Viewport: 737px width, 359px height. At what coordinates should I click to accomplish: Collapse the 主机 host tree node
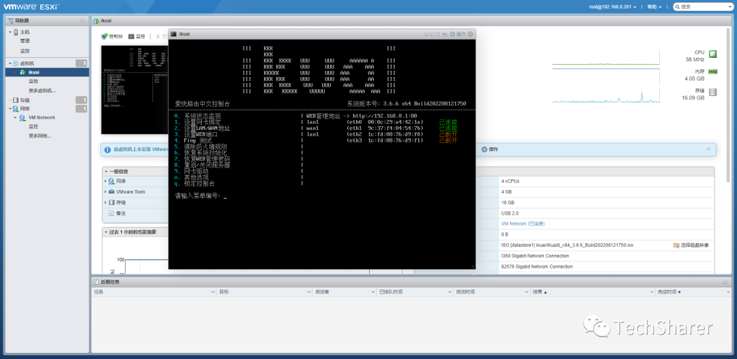10,32
